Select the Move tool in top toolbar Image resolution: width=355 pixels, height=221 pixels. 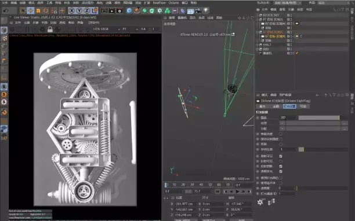coord(31,10)
